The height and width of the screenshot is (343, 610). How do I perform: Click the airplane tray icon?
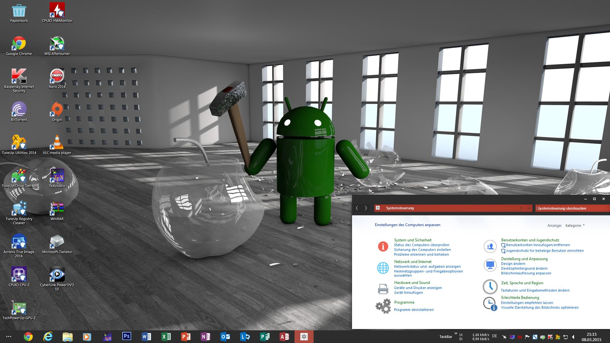(504, 337)
